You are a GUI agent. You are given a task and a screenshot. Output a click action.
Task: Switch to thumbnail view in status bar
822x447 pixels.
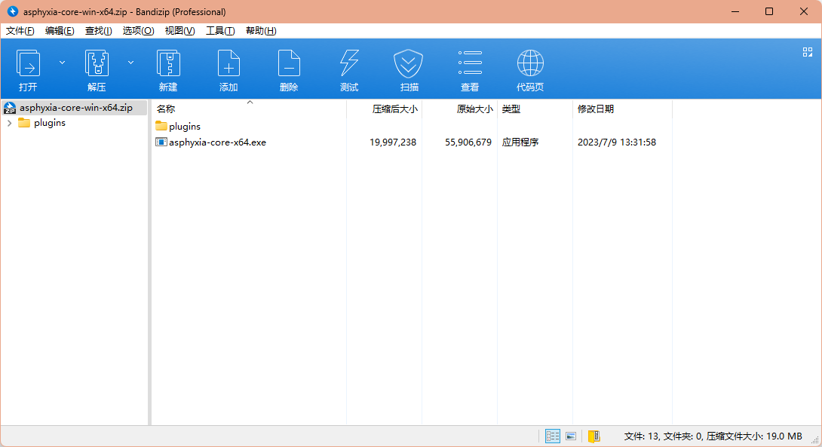571,436
